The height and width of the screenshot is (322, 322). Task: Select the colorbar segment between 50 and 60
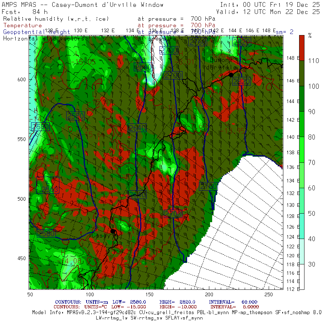302,201
